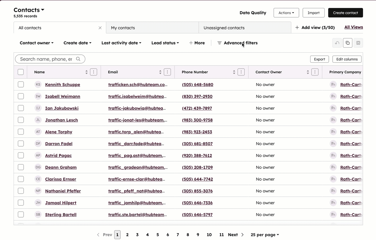The height and width of the screenshot is (240, 376).
Task: Expand the Contact owner filter dropdown
Action: point(37,43)
